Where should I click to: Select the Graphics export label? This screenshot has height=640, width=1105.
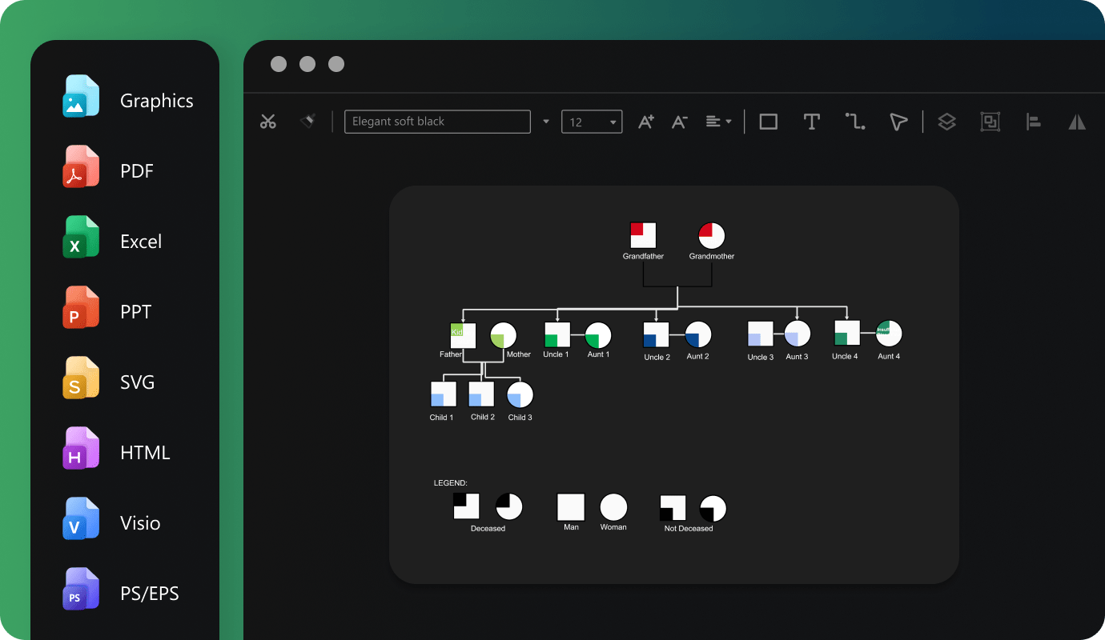pos(157,101)
